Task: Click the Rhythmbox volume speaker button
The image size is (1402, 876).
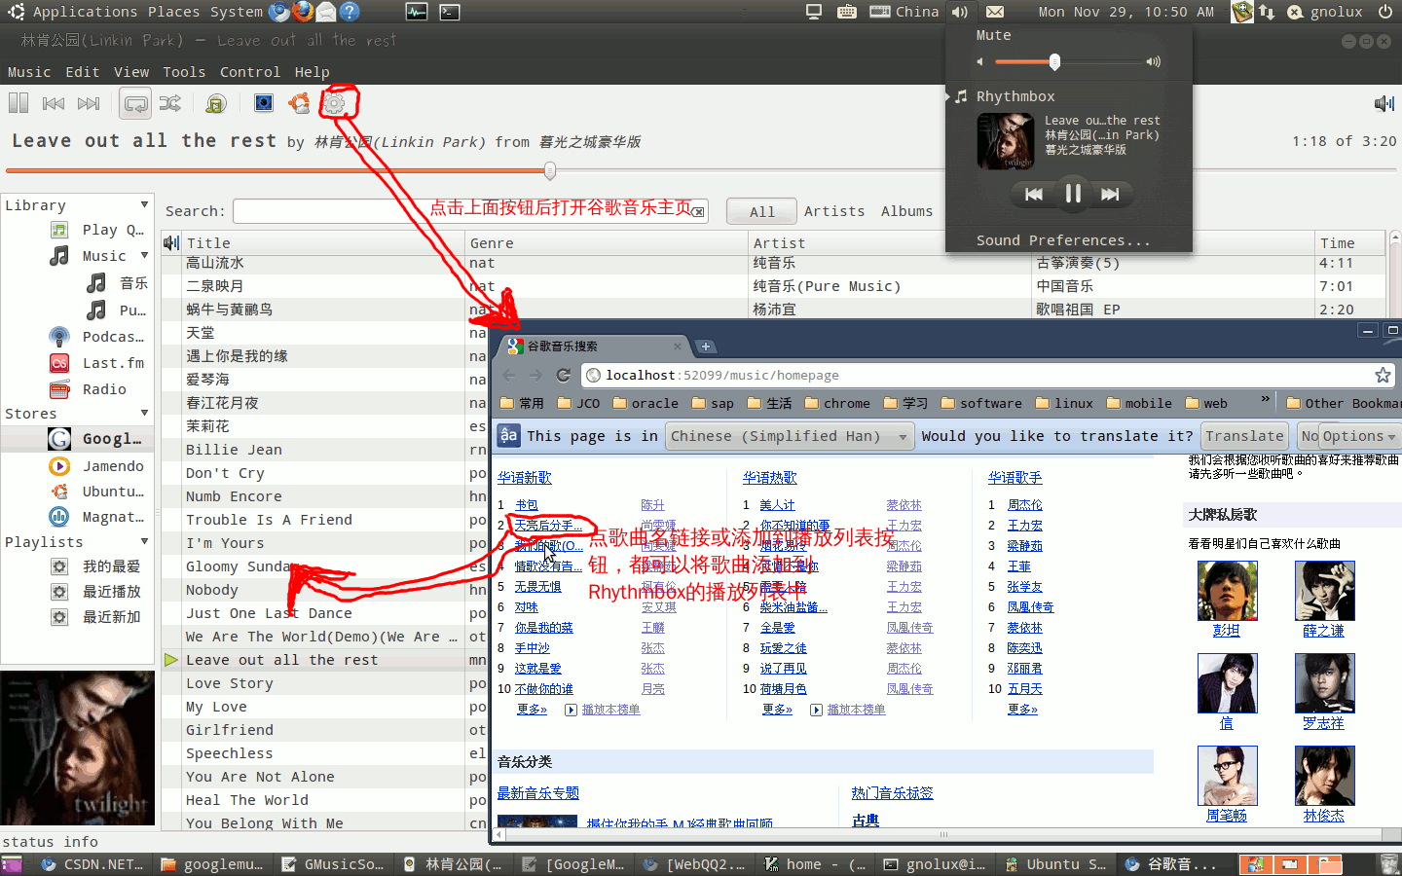Action: [1384, 103]
